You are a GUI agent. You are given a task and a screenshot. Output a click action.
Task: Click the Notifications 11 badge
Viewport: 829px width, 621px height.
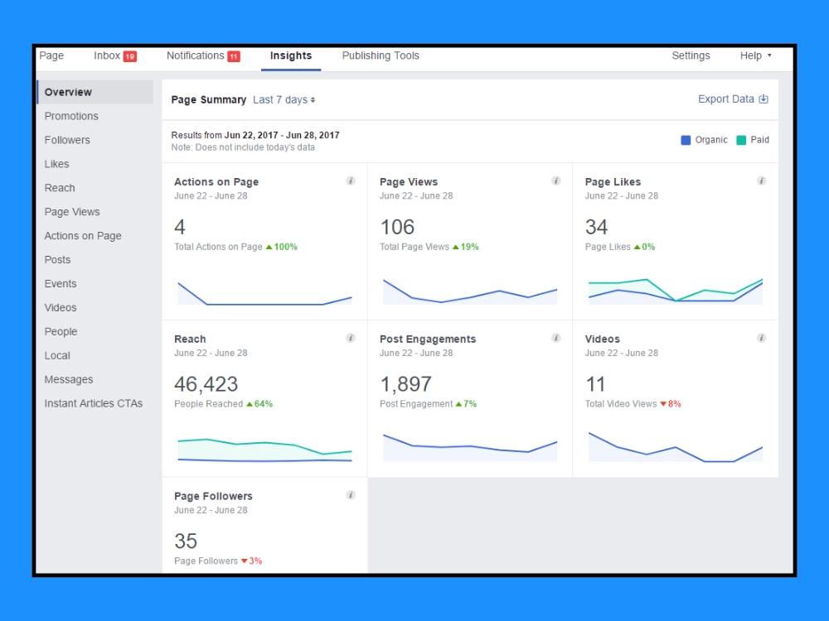(x=234, y=56)
